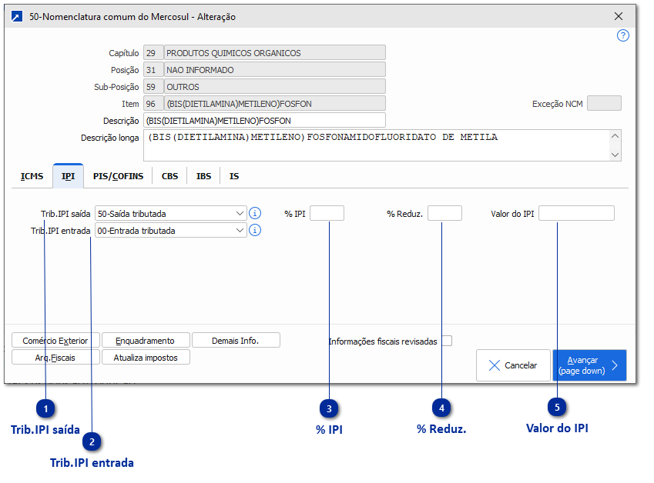Screen dimensions: 654x483
Task: Focus the Valor do IPI field
Action: click(x=576, y=213)
